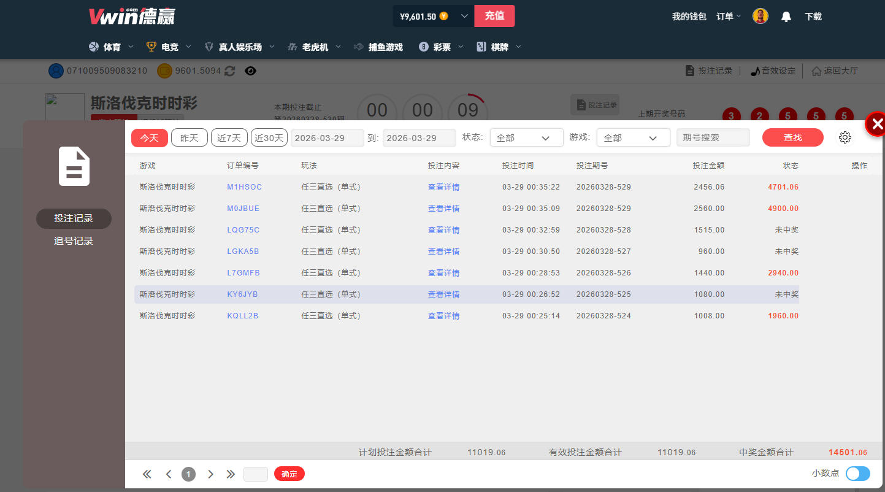885x492 pixels.
Task: Click the red 查找 search button
Action: (x=792, y=138)
